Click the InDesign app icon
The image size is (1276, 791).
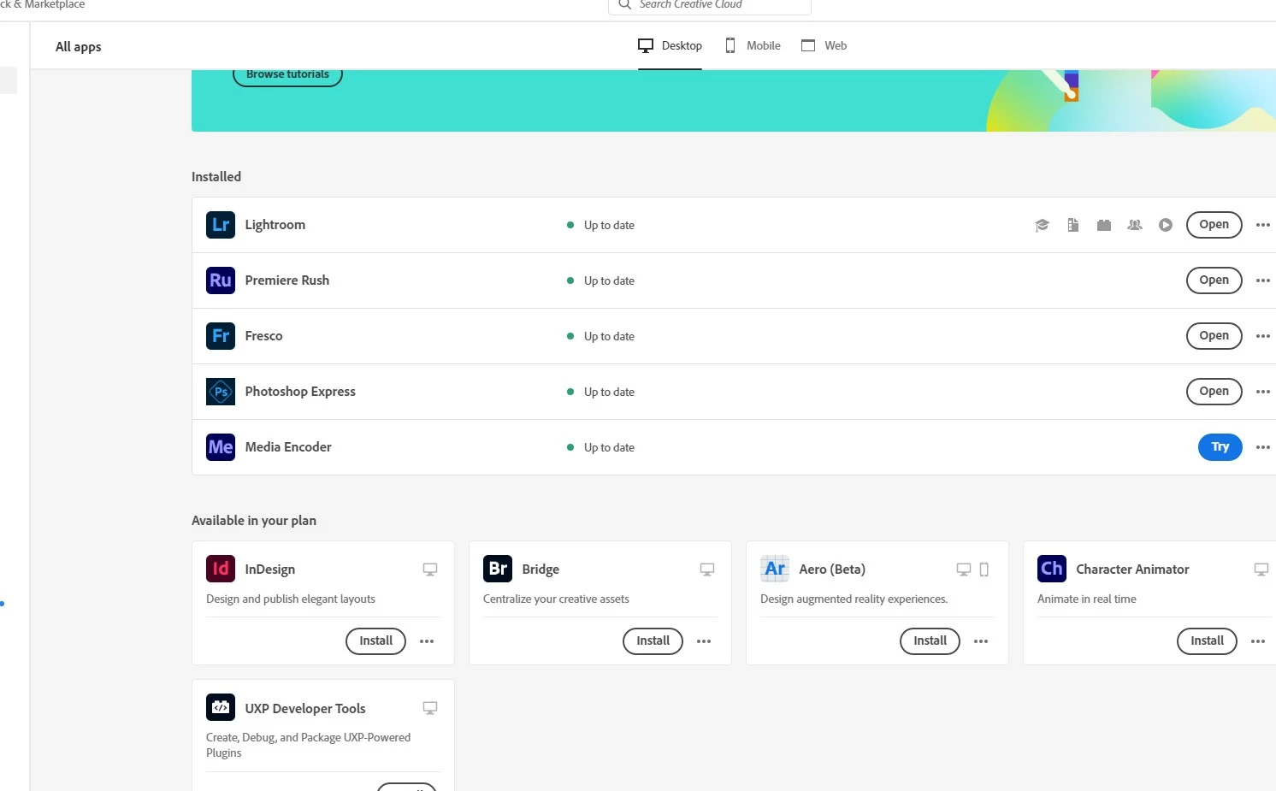tap(221, 569)
